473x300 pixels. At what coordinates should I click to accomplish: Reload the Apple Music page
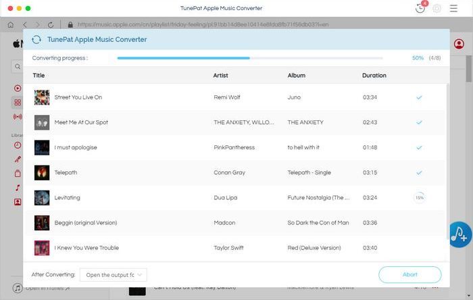(51, 25)
